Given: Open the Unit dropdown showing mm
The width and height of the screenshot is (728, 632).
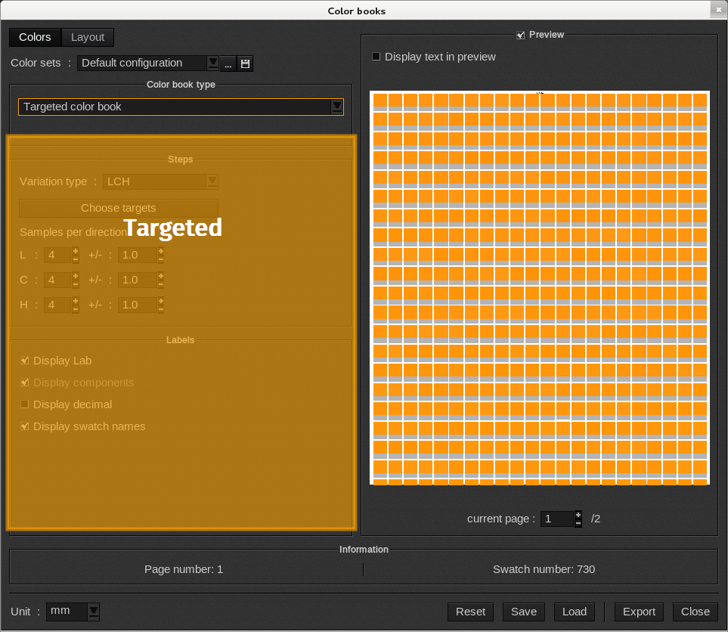Looking at the screenshot, I should coord(92,612).
